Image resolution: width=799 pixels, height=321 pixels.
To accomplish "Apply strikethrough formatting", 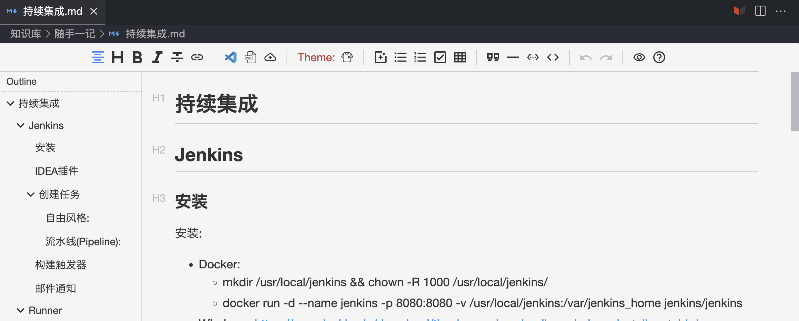I will pyautogui.click(x=177, y=58).
